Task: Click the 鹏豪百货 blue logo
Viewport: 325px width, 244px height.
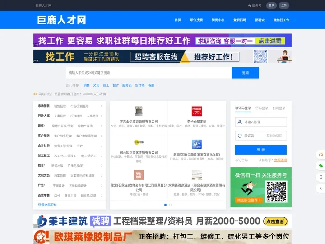Action: [197, 144]
